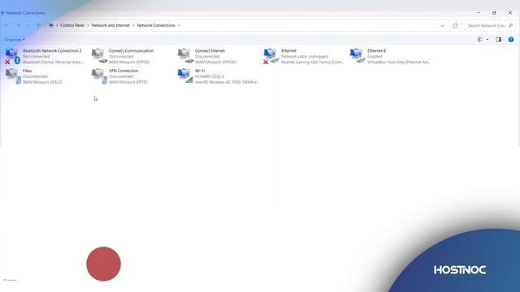Click the Back navigation arrow
This screenshot has width=520, height=292.
6,25
